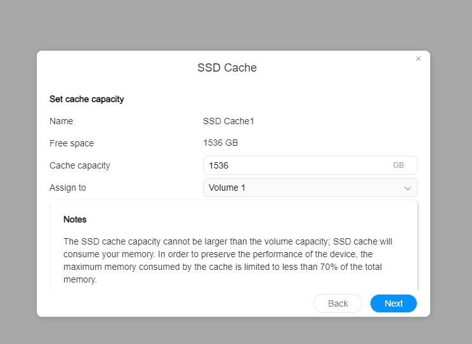Click the Free space label

72,143
